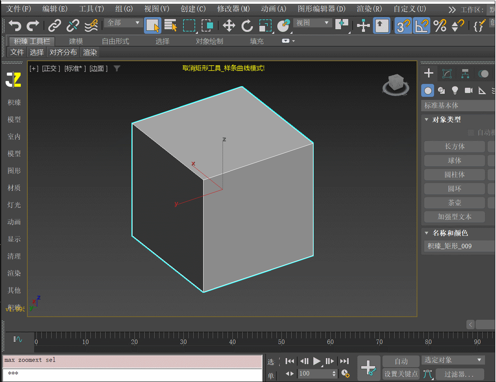This screenshot has height=382, width=496.
Task: Switch to the 建模 ribbon tab
Action: [76, 41]
